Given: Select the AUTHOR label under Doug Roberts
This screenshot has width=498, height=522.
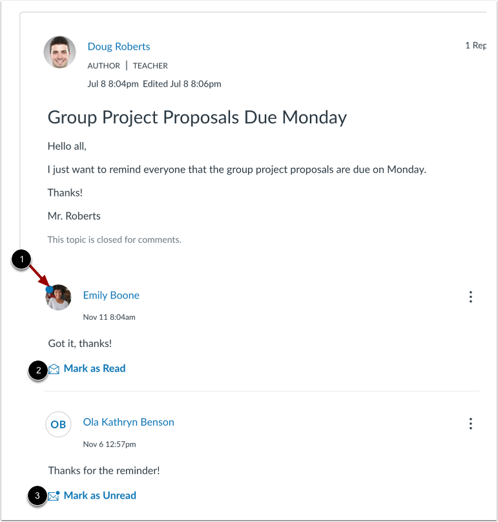Looking at the screenshot, I should 103,65.
